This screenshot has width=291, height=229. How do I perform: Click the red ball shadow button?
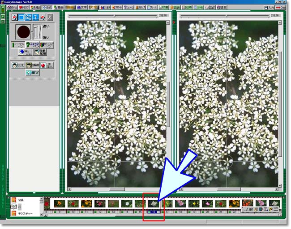(x=47, y=66)
